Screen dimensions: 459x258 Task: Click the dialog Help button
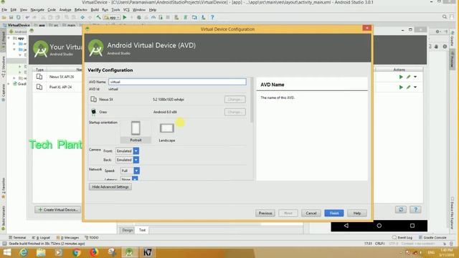[x=357, y=214]
